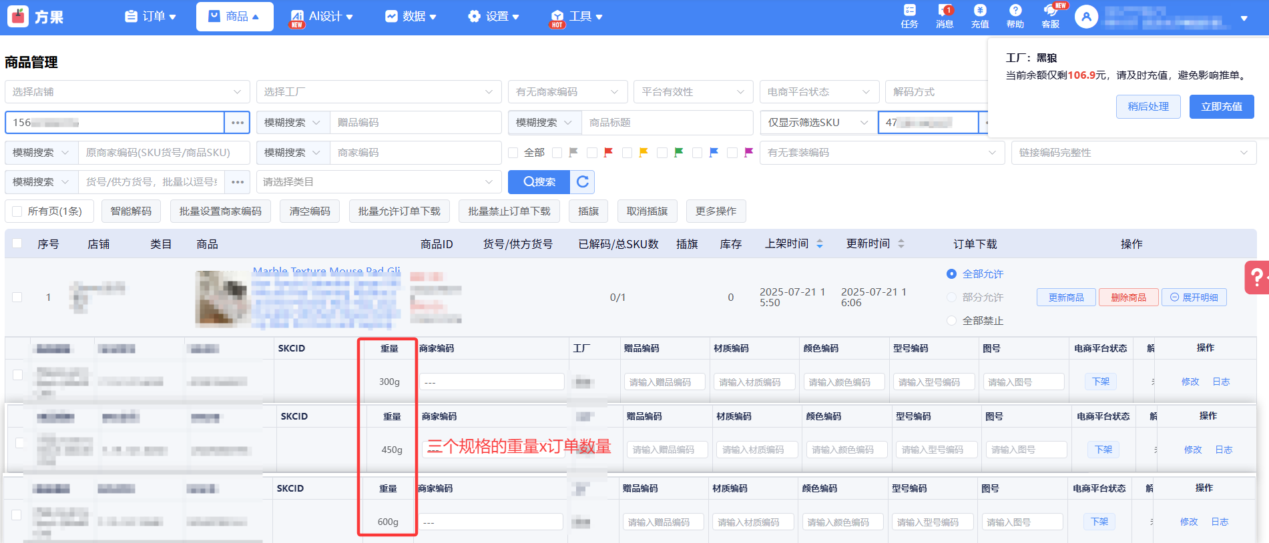Image resolution: width=1269 pixels, height=543 pixels.
Task: Open the 客服 customer service icon
Action: pos(1051,16)
